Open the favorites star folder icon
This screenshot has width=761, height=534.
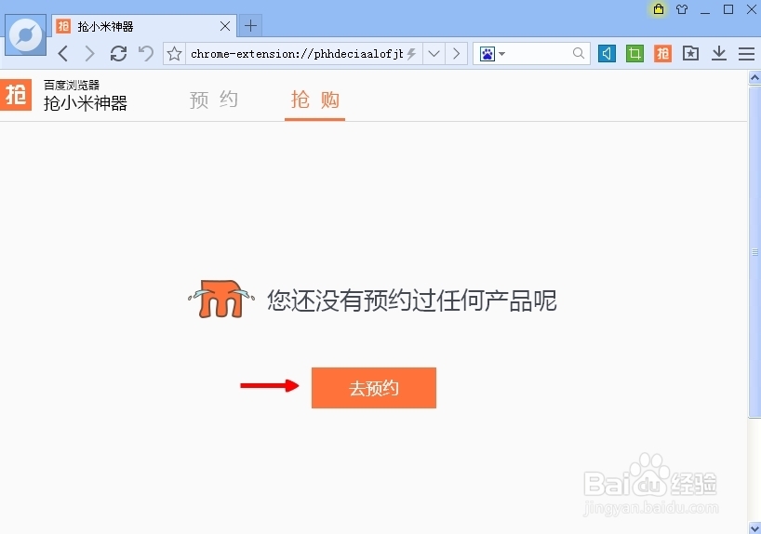coord(690,53)
